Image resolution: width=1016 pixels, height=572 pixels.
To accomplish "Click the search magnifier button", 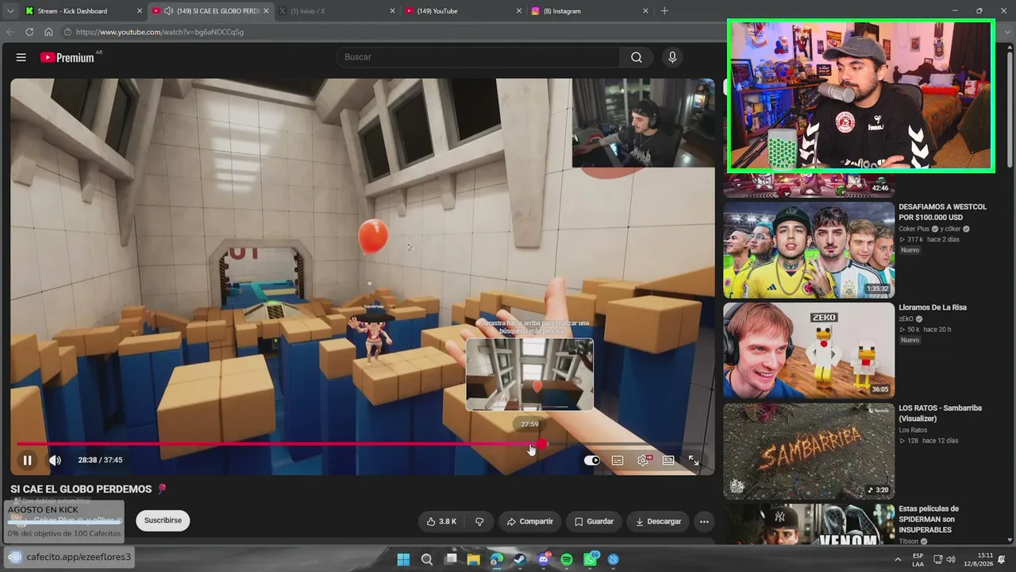I will click(637, 57).
